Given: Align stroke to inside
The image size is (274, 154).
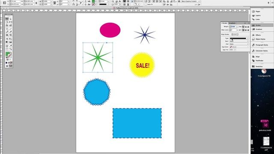Looking at the screenshot, I should [235, 34].
